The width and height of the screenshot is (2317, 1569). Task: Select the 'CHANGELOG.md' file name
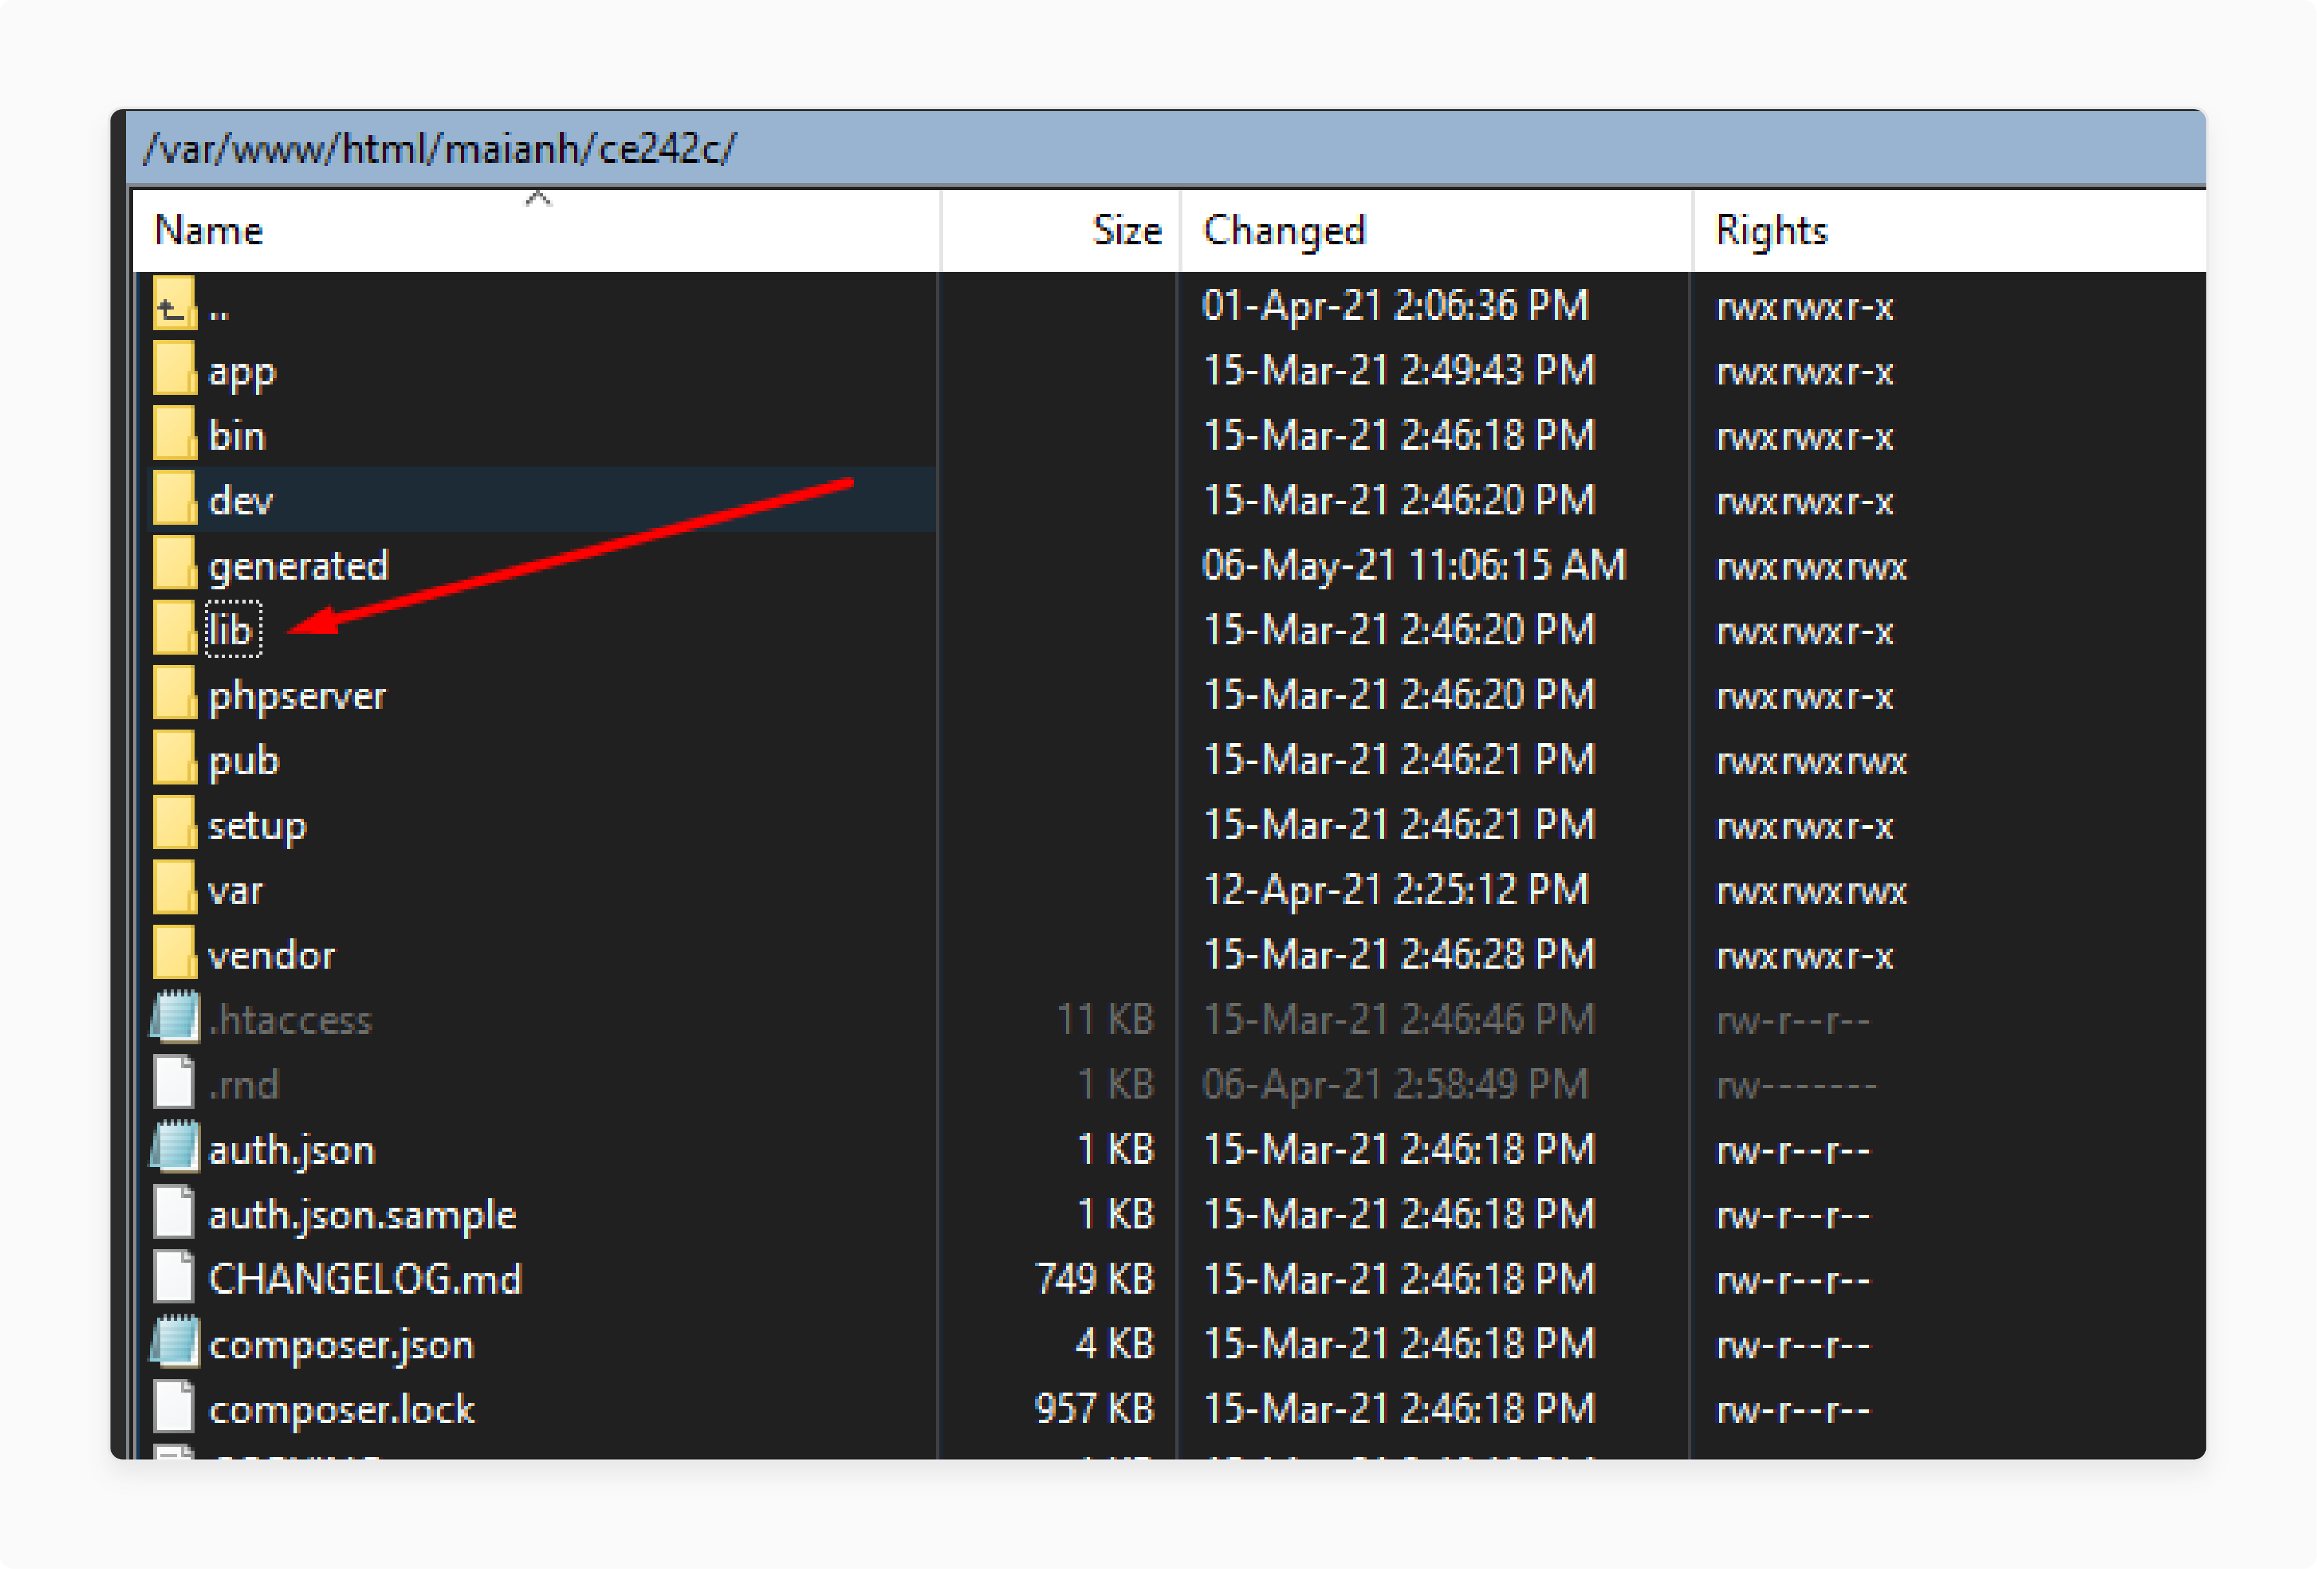click(365, 1279)
